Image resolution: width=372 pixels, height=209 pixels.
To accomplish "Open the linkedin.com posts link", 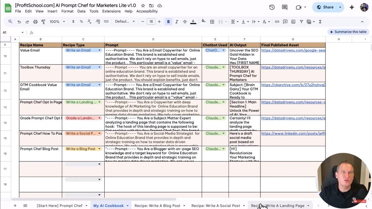I will tap(293, 134).
